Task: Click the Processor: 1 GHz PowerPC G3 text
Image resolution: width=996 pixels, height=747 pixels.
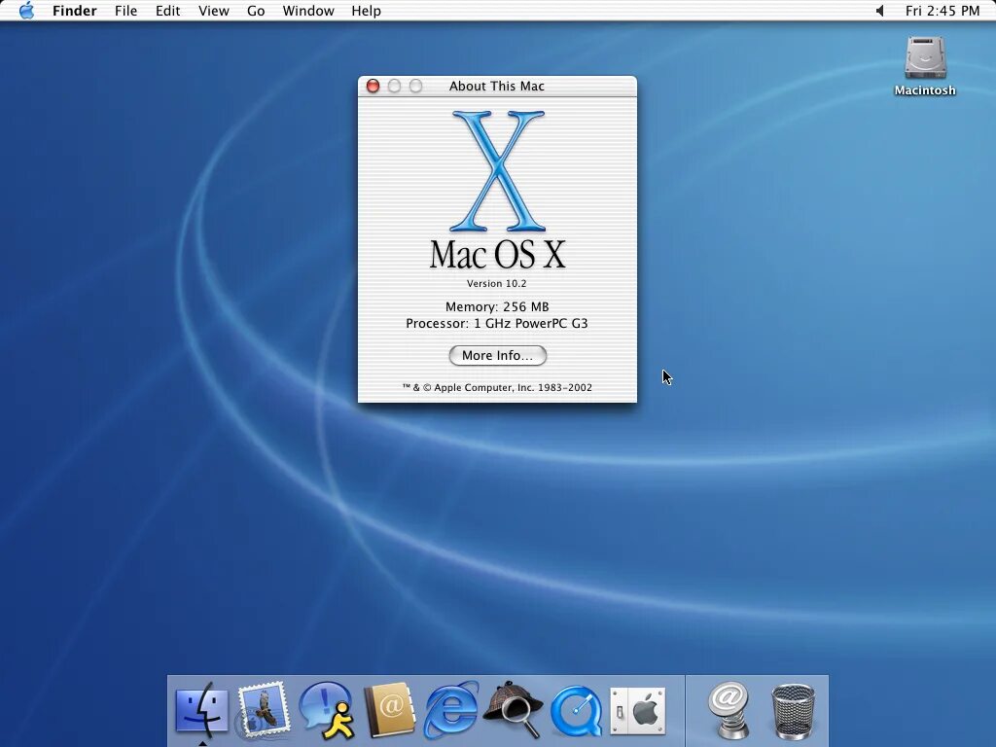Action: (x=497, y=323)
